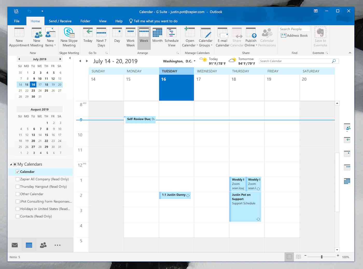363x269 pixels.
Task: Enable JPot Consulting Form Responses calendar
Action: [18, 201]
